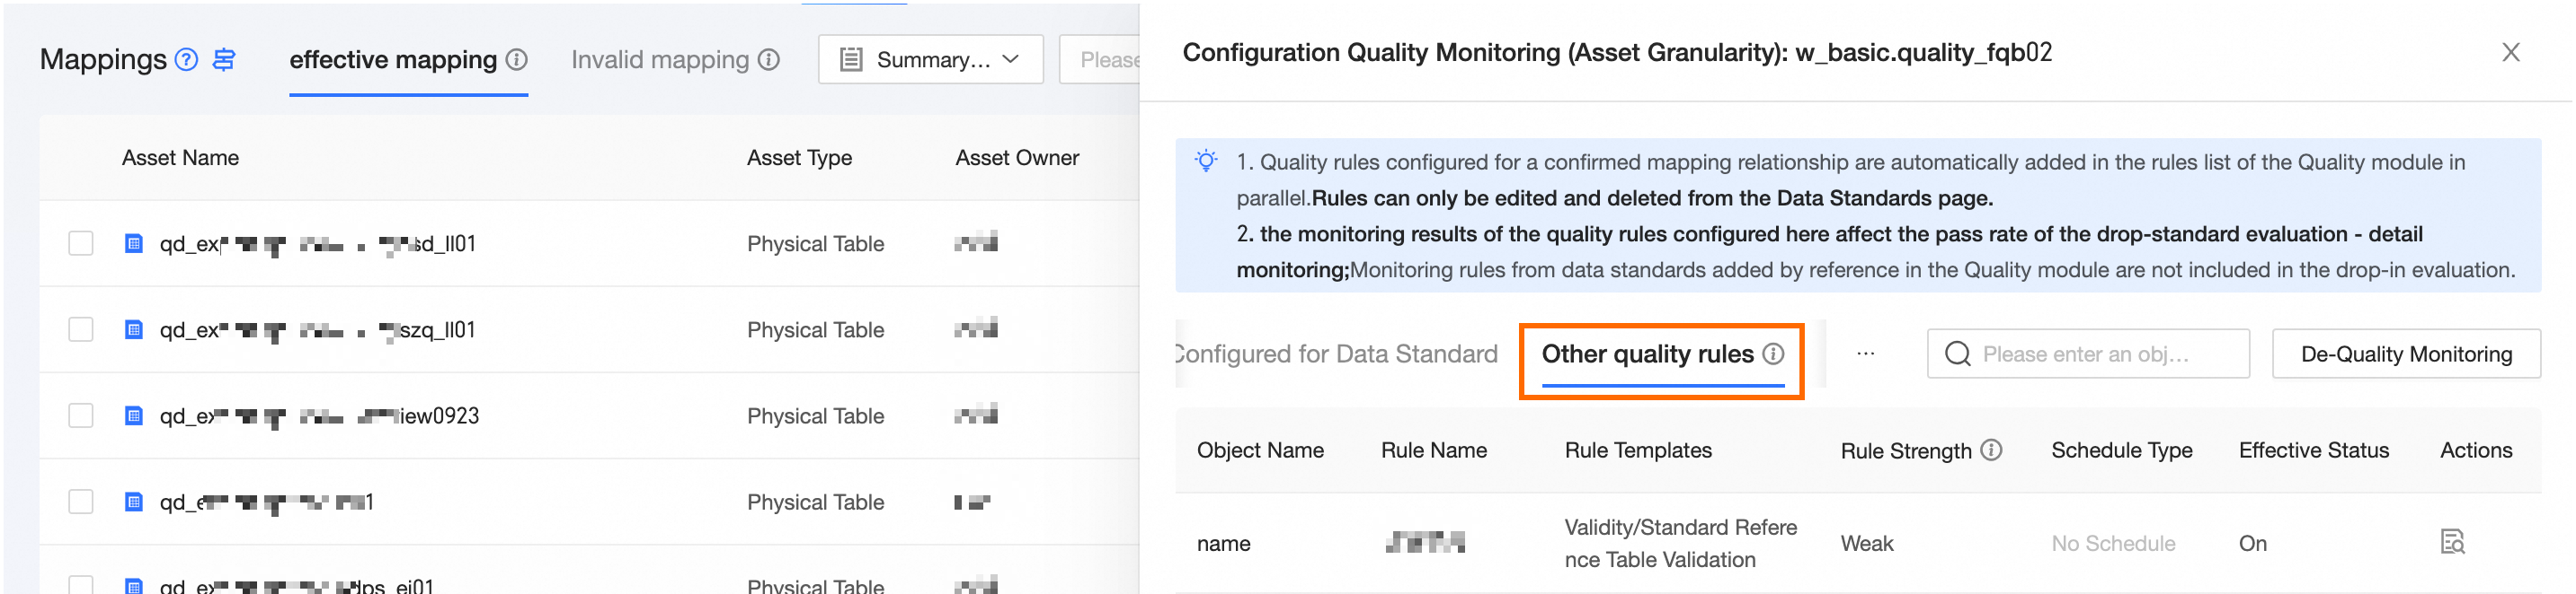Click the lightbulb tip icon in notice
The width and height of the screenshot is (2576, 594).
(1206, 161)
